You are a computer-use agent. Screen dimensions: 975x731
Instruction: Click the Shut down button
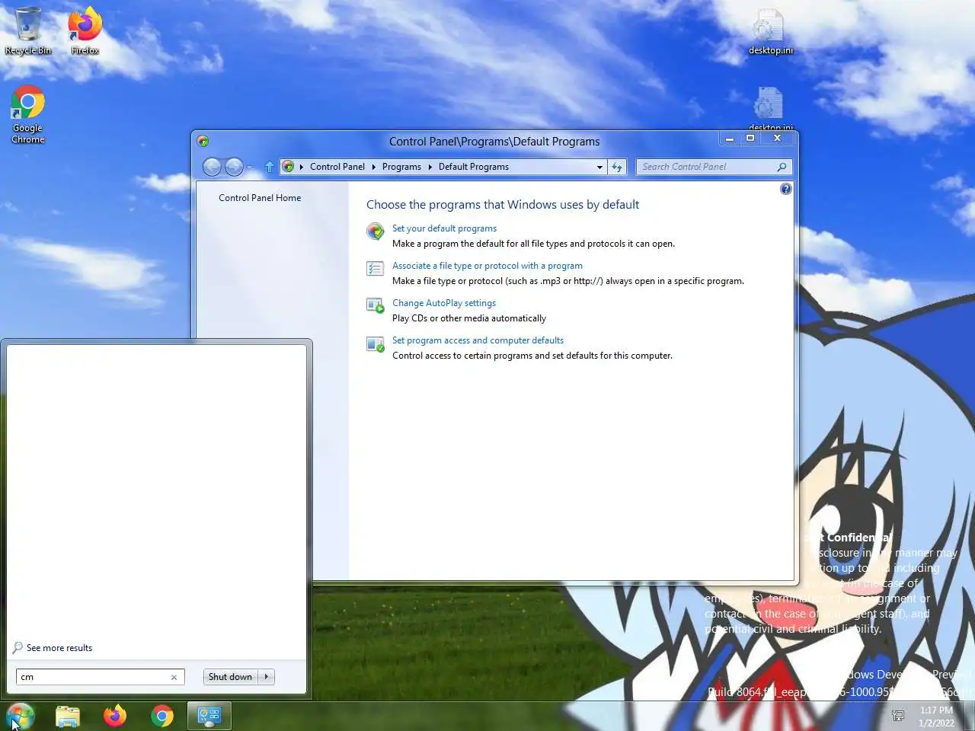[x=230, y=677]
